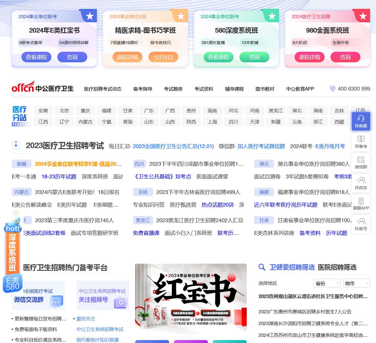Click 查看课程 on 2024年E类红宝书 card

(36, 57)
